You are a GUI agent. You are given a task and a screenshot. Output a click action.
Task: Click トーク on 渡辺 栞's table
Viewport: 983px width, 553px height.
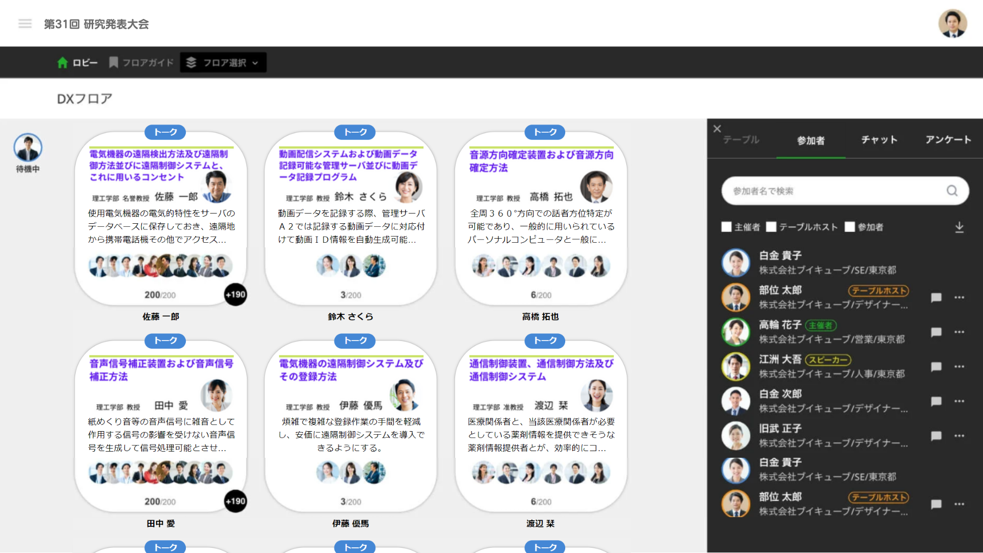pos(545,341)
